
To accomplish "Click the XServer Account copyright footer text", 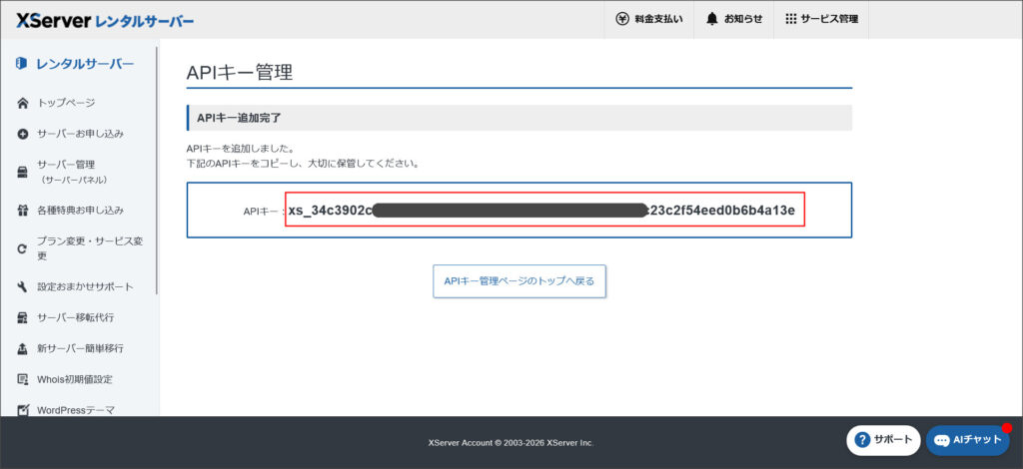I will pos(511,443).
